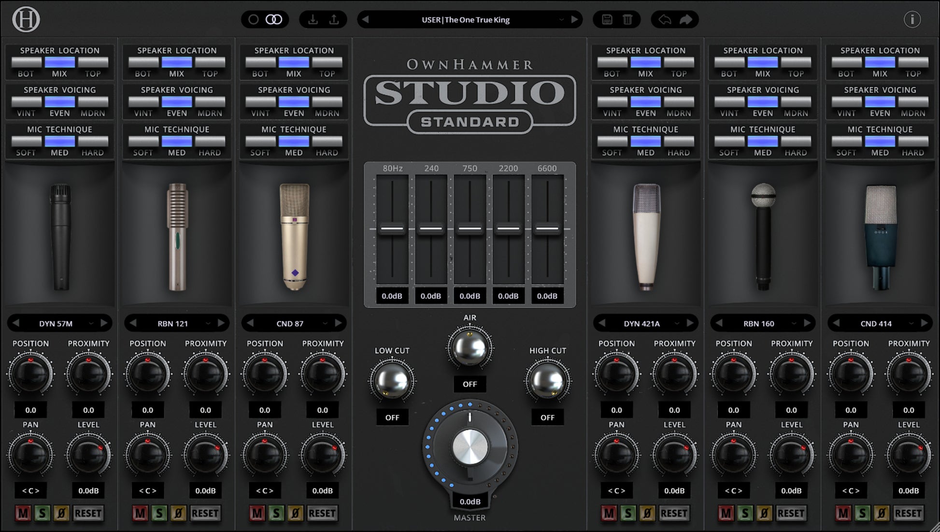Viewport: 940px width, 532px height.
Task: Select next mic right of CND 414
Action: point(924,323)
